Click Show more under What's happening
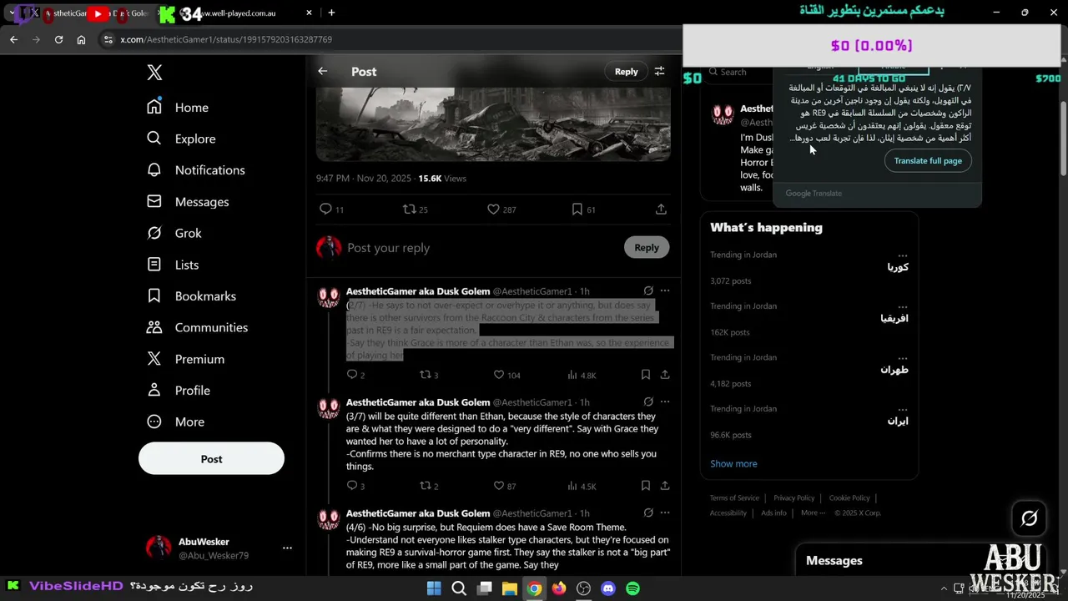 [733, 463]
